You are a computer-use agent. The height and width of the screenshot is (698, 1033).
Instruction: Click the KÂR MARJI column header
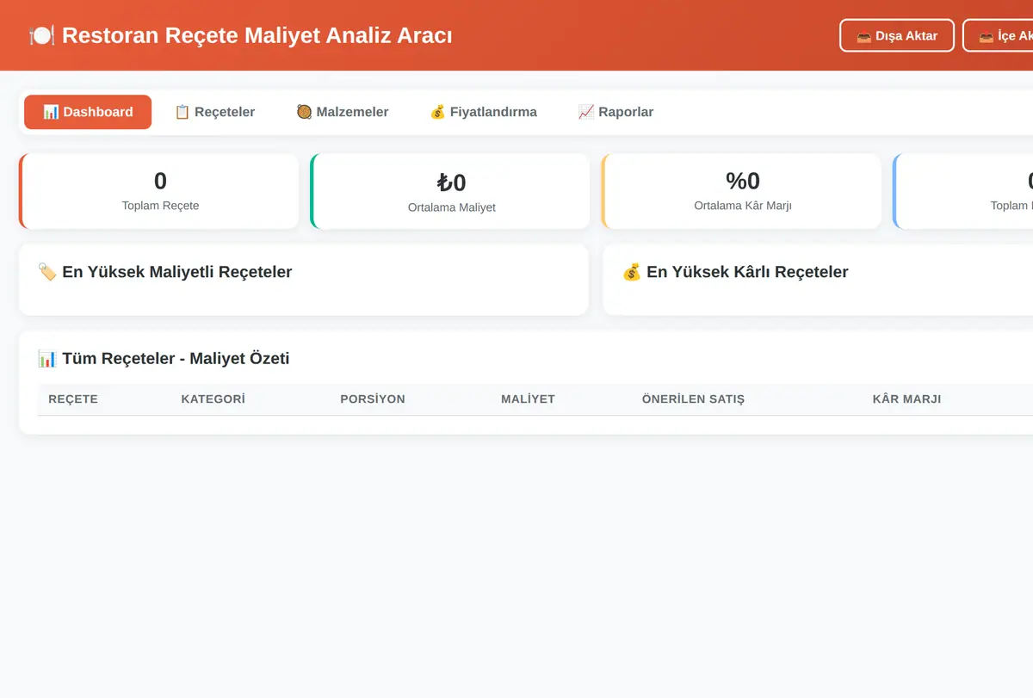[x=906, y=399]
